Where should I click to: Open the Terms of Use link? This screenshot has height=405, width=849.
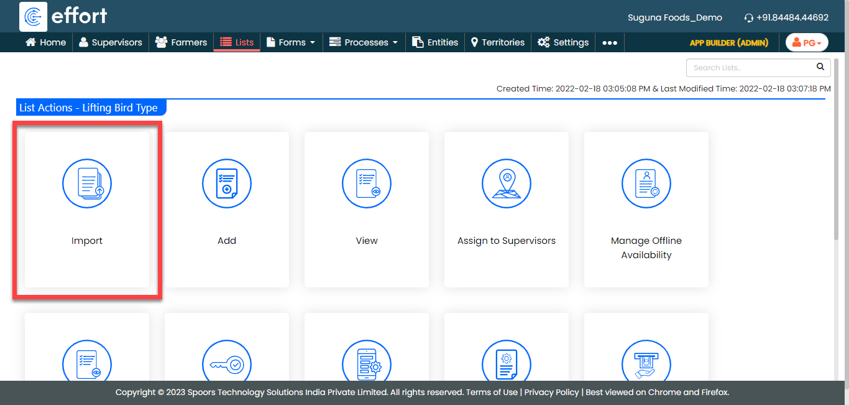pyautogui.click(x=492, y=393)
